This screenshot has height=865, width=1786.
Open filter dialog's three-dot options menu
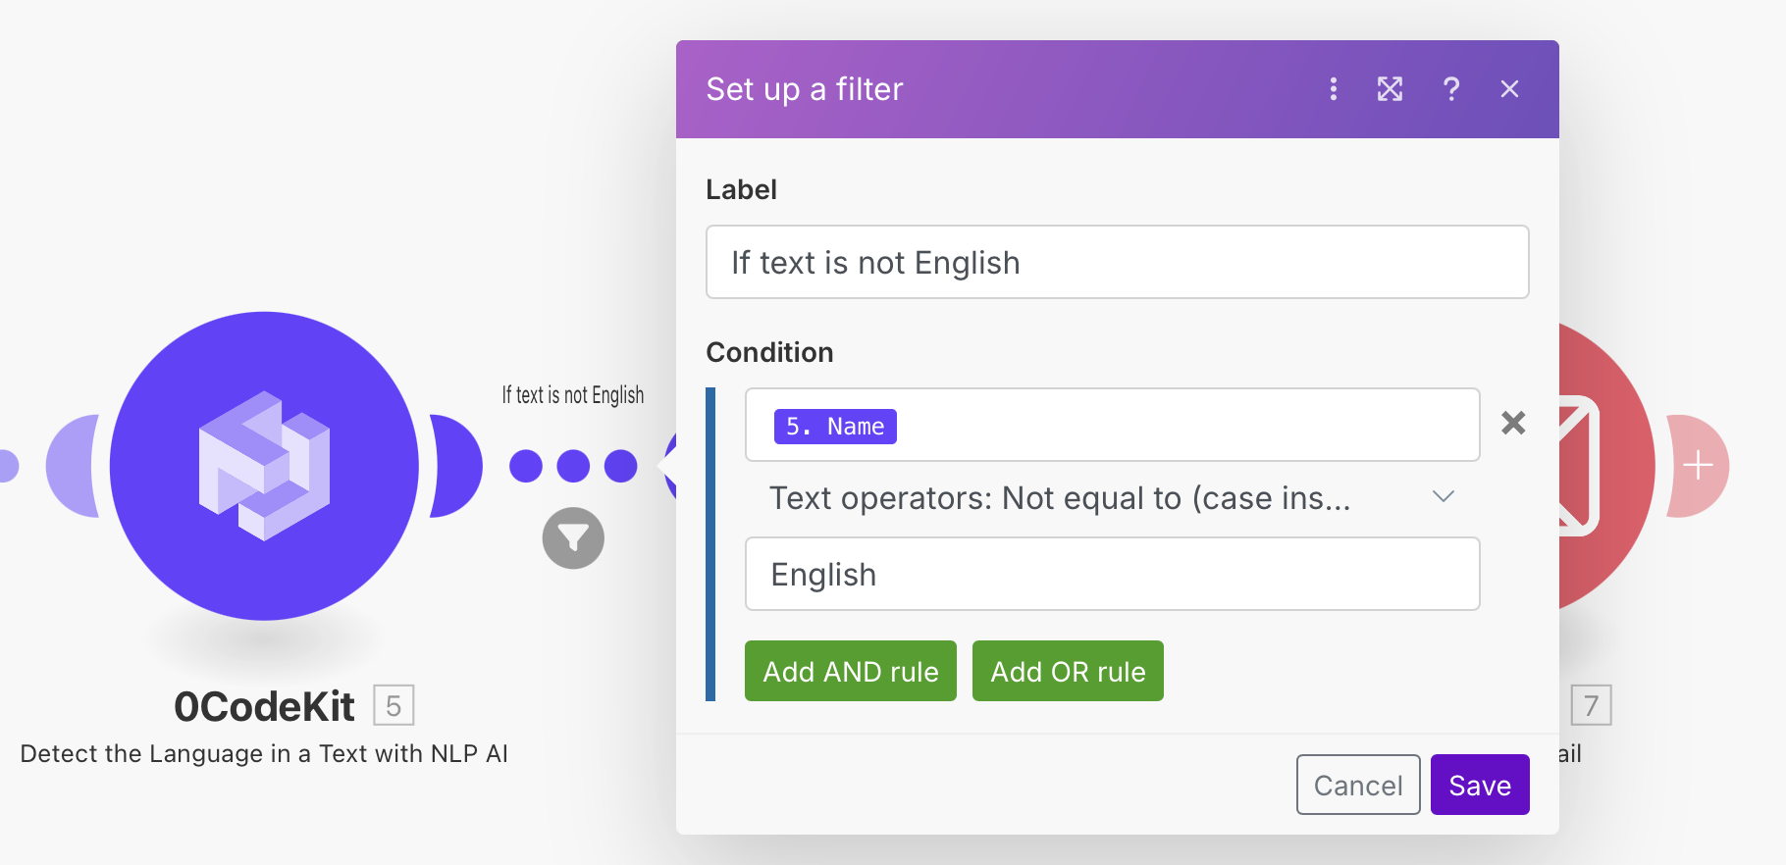point(1333,89)
